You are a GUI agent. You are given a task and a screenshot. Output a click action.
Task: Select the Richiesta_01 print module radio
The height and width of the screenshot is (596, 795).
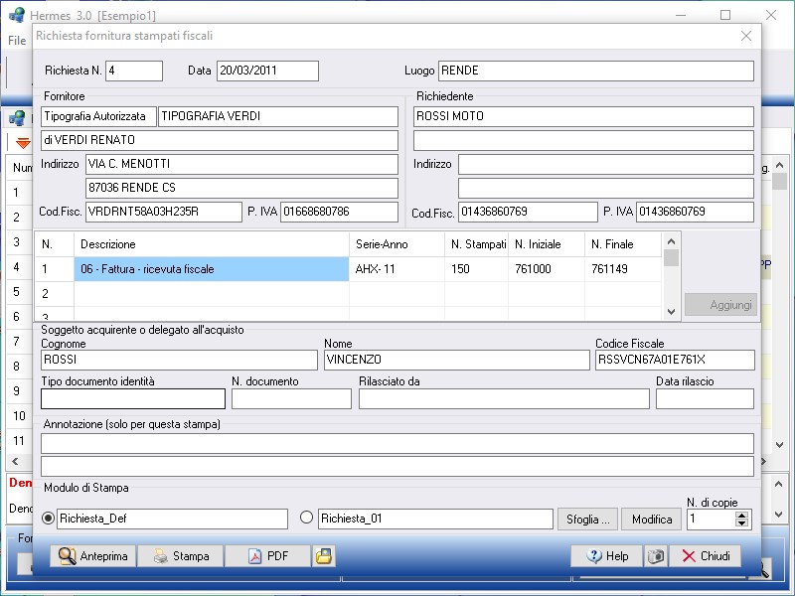click(x=306, y=518)
